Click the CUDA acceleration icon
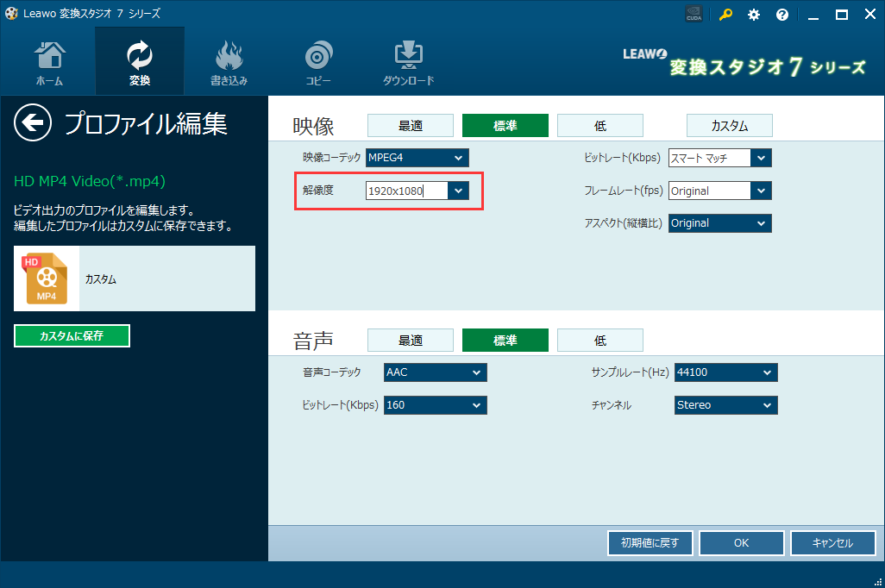 tap(694, 15)
